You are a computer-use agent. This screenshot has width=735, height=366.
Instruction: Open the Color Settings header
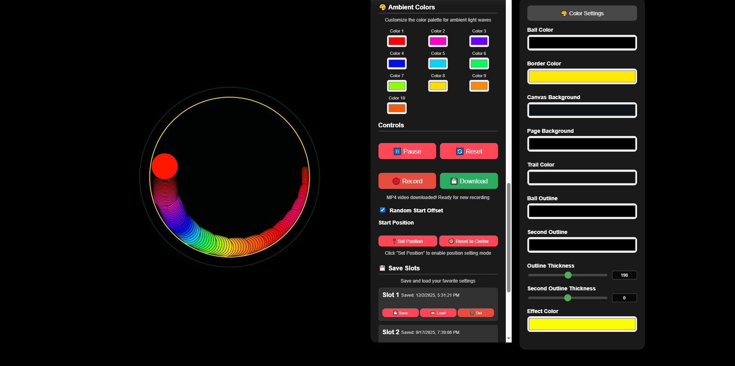582,13
